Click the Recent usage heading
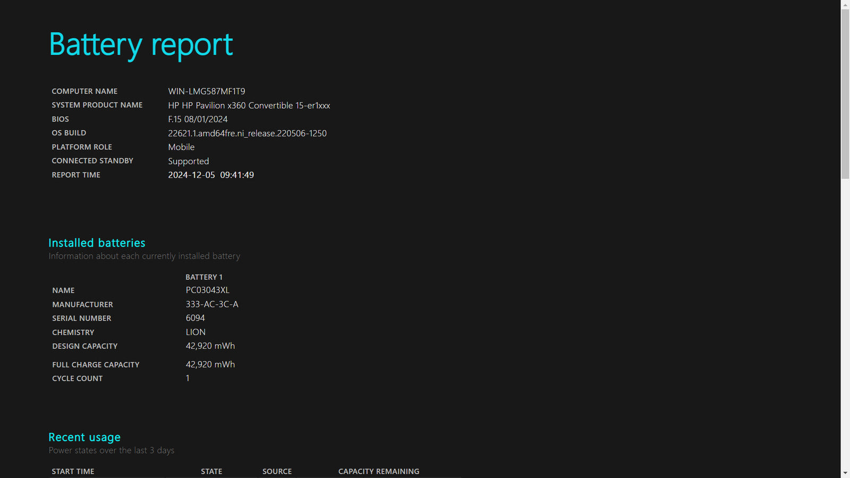 [x=84, y=437]
